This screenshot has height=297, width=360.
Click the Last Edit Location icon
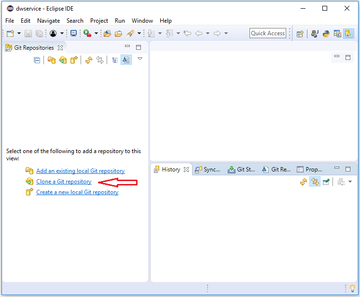[x=187, y=33]
